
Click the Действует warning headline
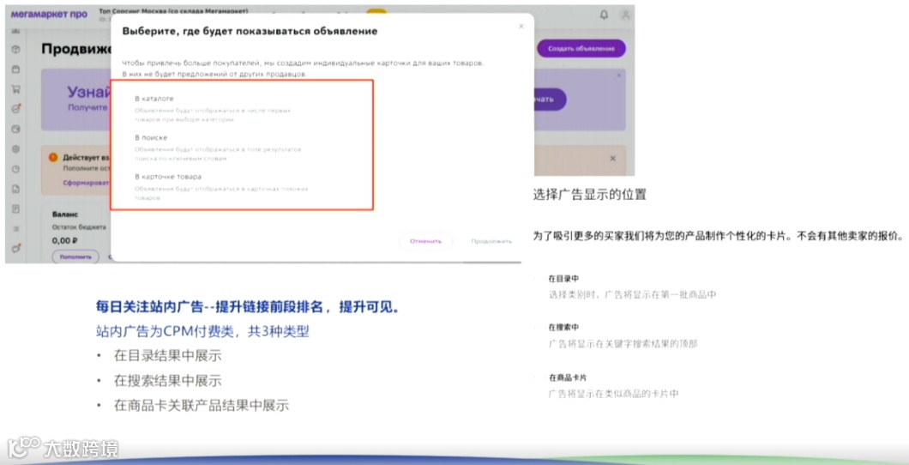86,157
